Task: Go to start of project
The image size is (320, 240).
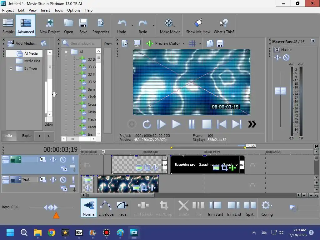Action: coord(222,124)
